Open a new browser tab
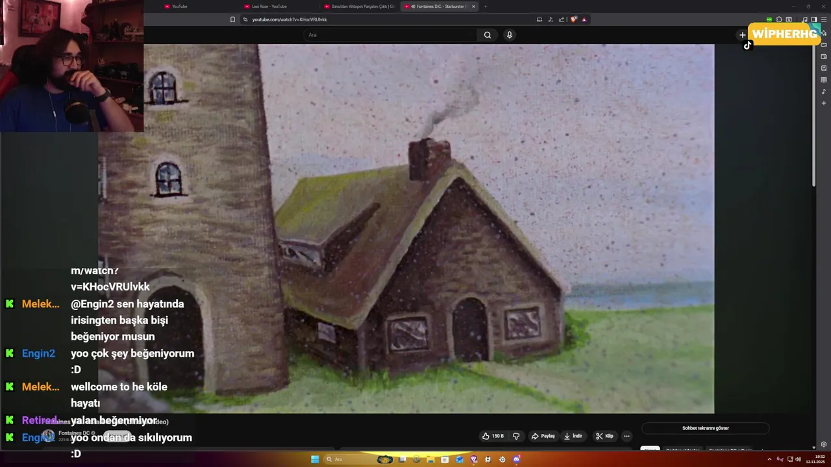The width and height of the screenshot is (831, 467). point(485,6)
